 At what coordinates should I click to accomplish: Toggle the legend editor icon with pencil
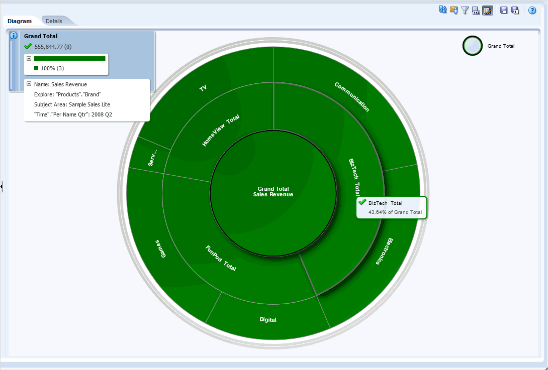tap(487, 10)
